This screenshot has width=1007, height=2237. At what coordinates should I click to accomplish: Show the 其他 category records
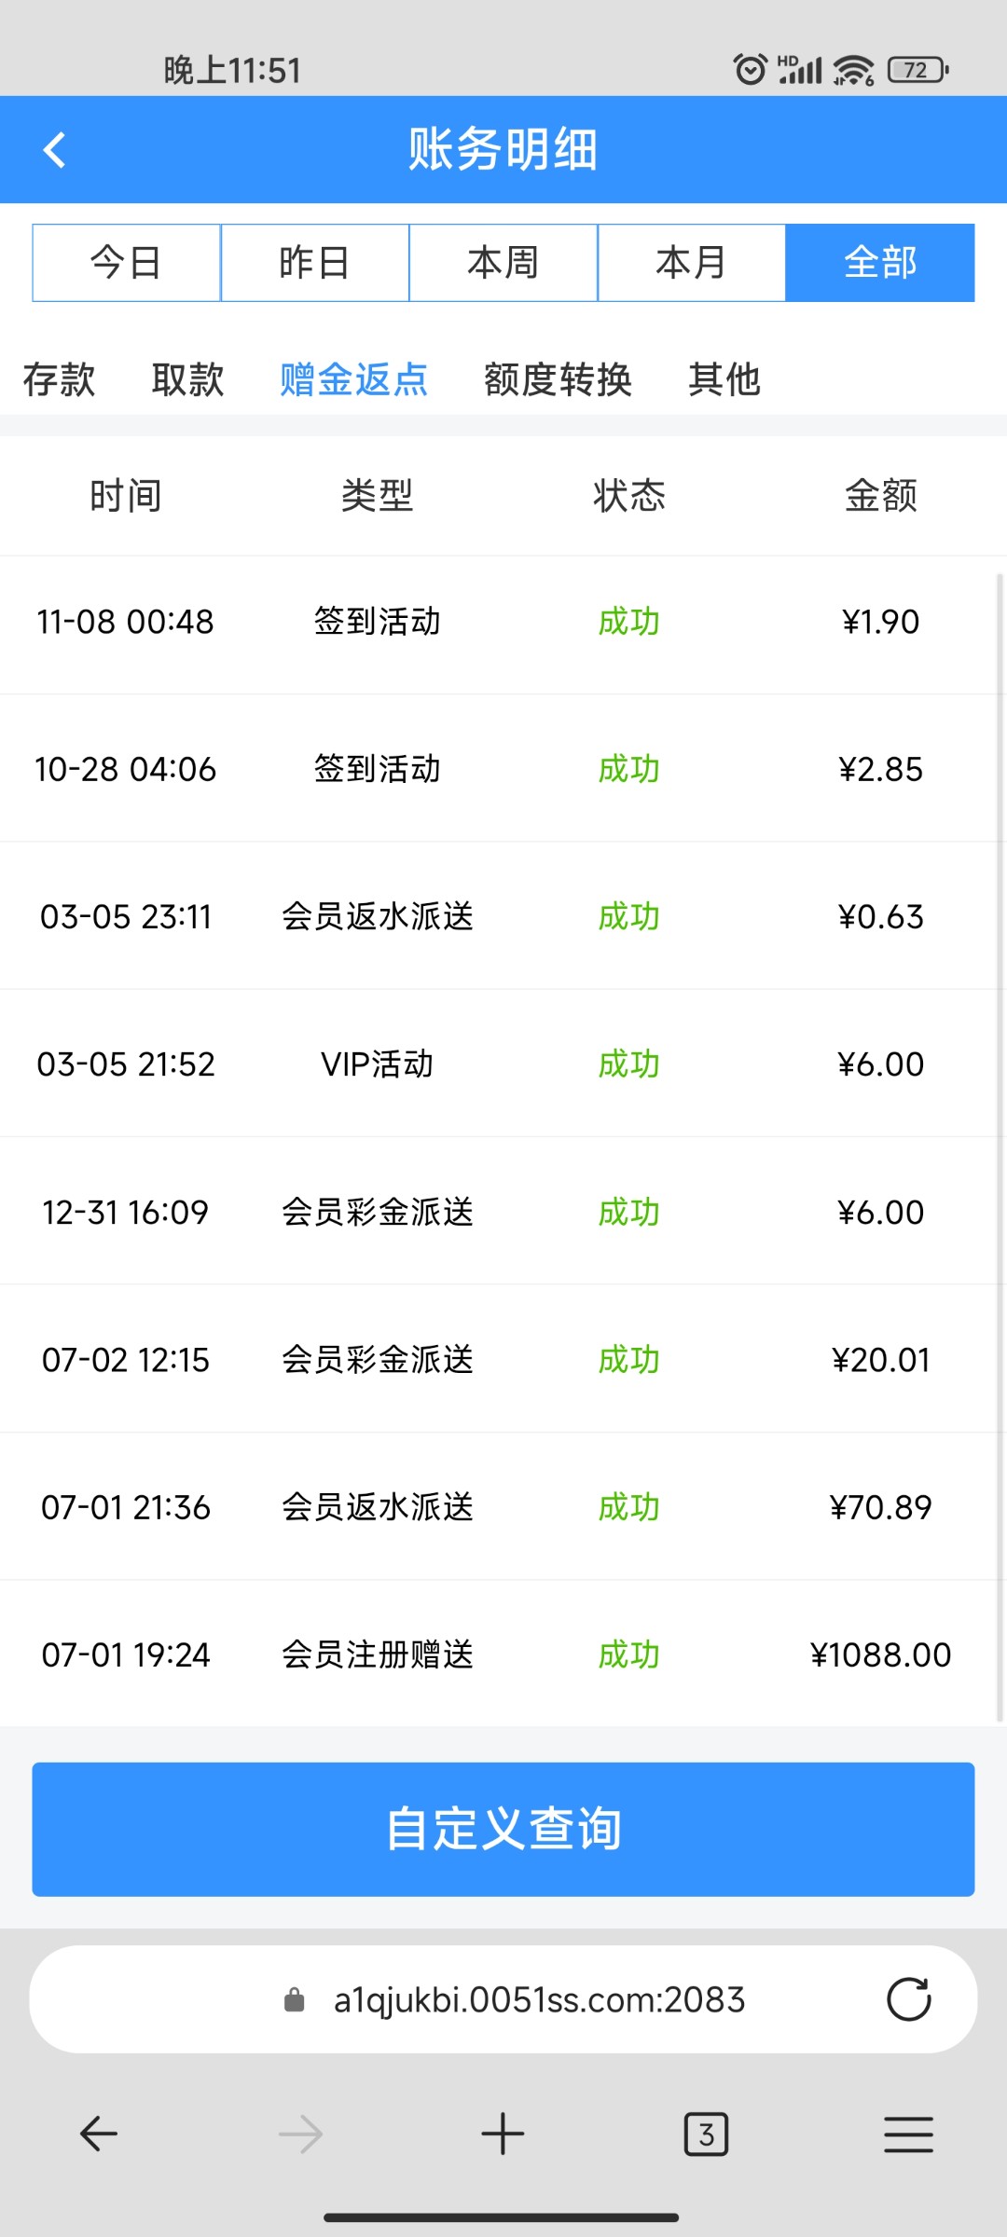tap(724, 380)
